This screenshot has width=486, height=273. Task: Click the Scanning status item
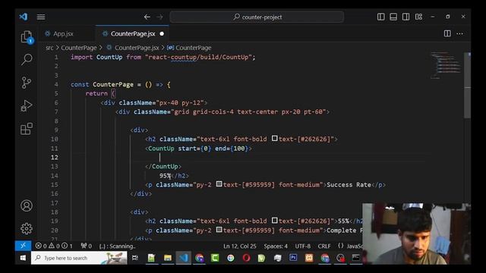(117, 246)
